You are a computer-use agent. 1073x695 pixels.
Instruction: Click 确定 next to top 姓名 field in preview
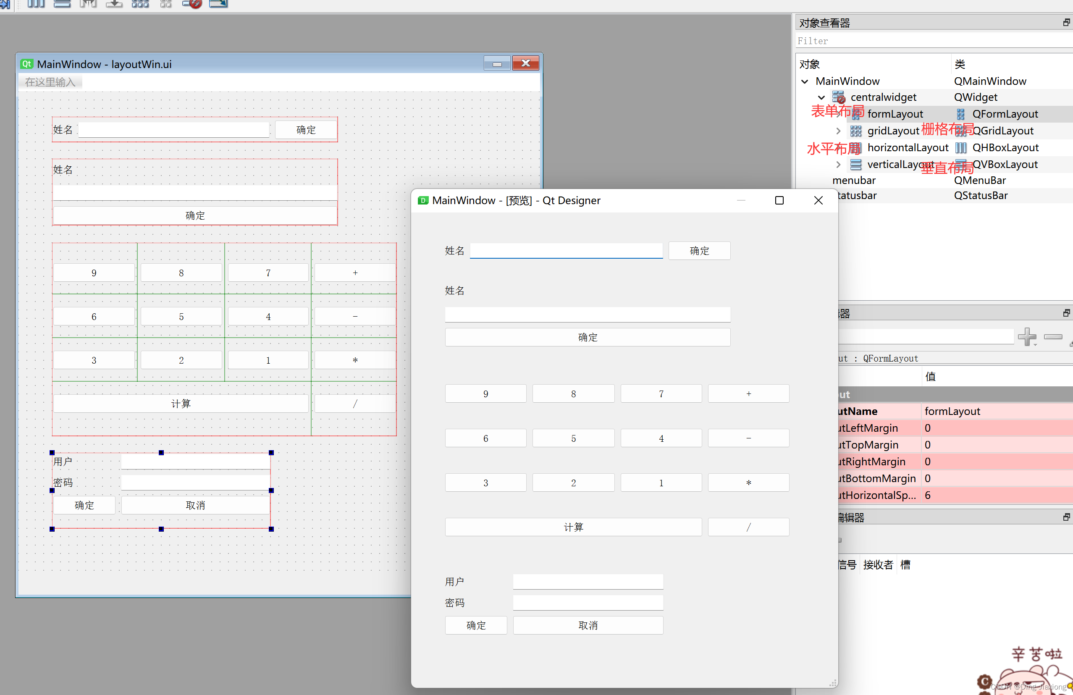[699, 251]
